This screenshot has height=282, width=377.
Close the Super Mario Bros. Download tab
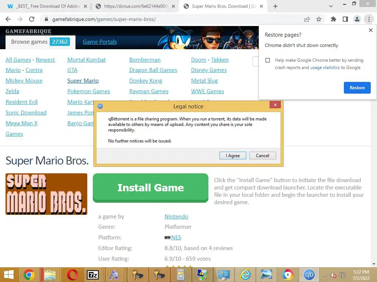pyautogui.click(x=262, y=6)
